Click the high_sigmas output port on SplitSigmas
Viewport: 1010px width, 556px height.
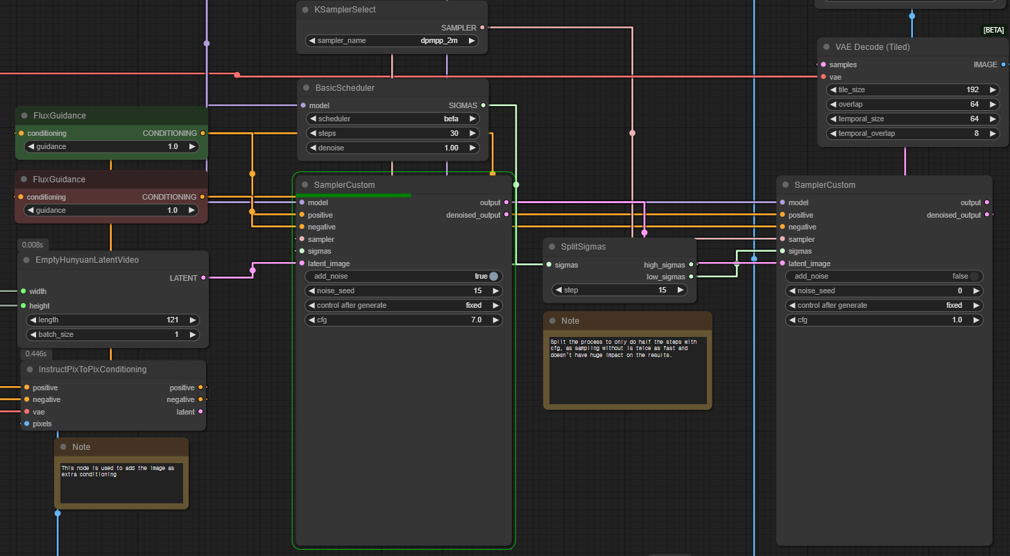click(x=691, y=265)
